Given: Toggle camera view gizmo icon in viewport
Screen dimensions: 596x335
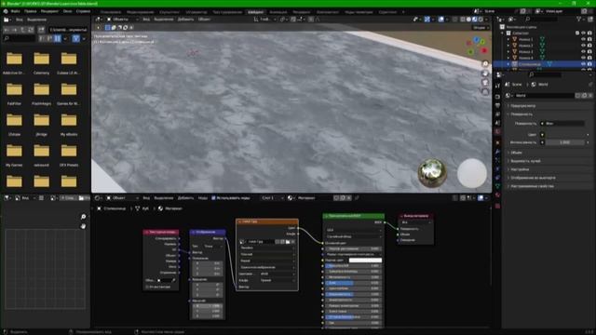Looking at the screenshot, I should click(485, 83).
